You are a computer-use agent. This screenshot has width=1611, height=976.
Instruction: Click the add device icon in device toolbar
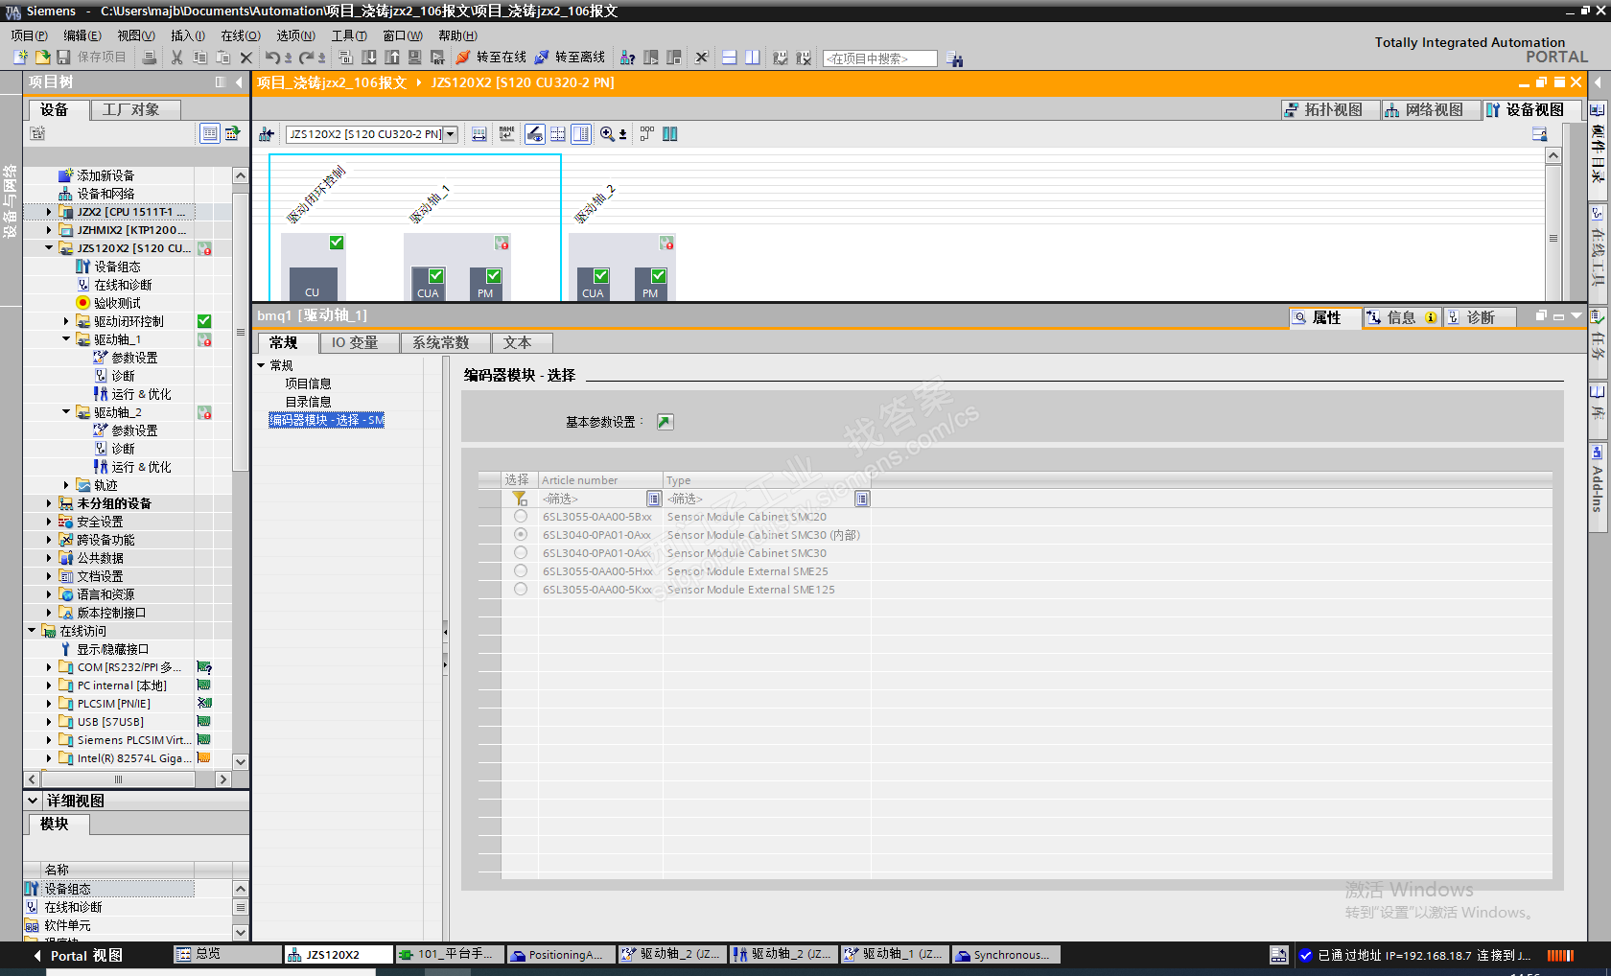coord(267,134)
